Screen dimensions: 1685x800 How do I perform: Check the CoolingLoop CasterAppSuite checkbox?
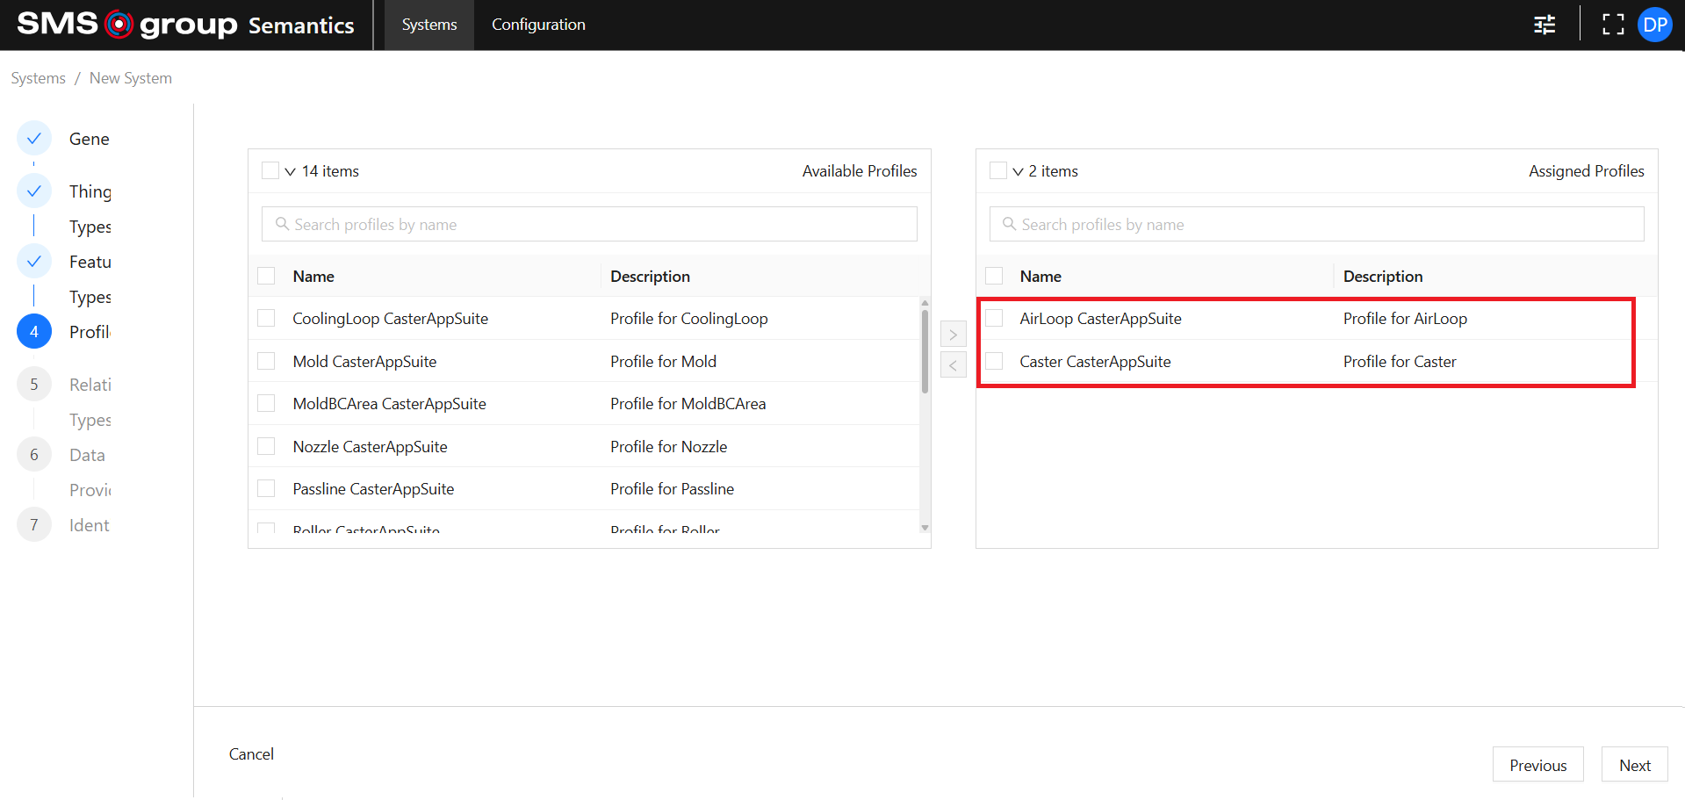pos(266,318)
